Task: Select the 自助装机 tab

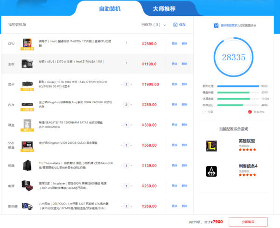Action: (x=110, y=9)
